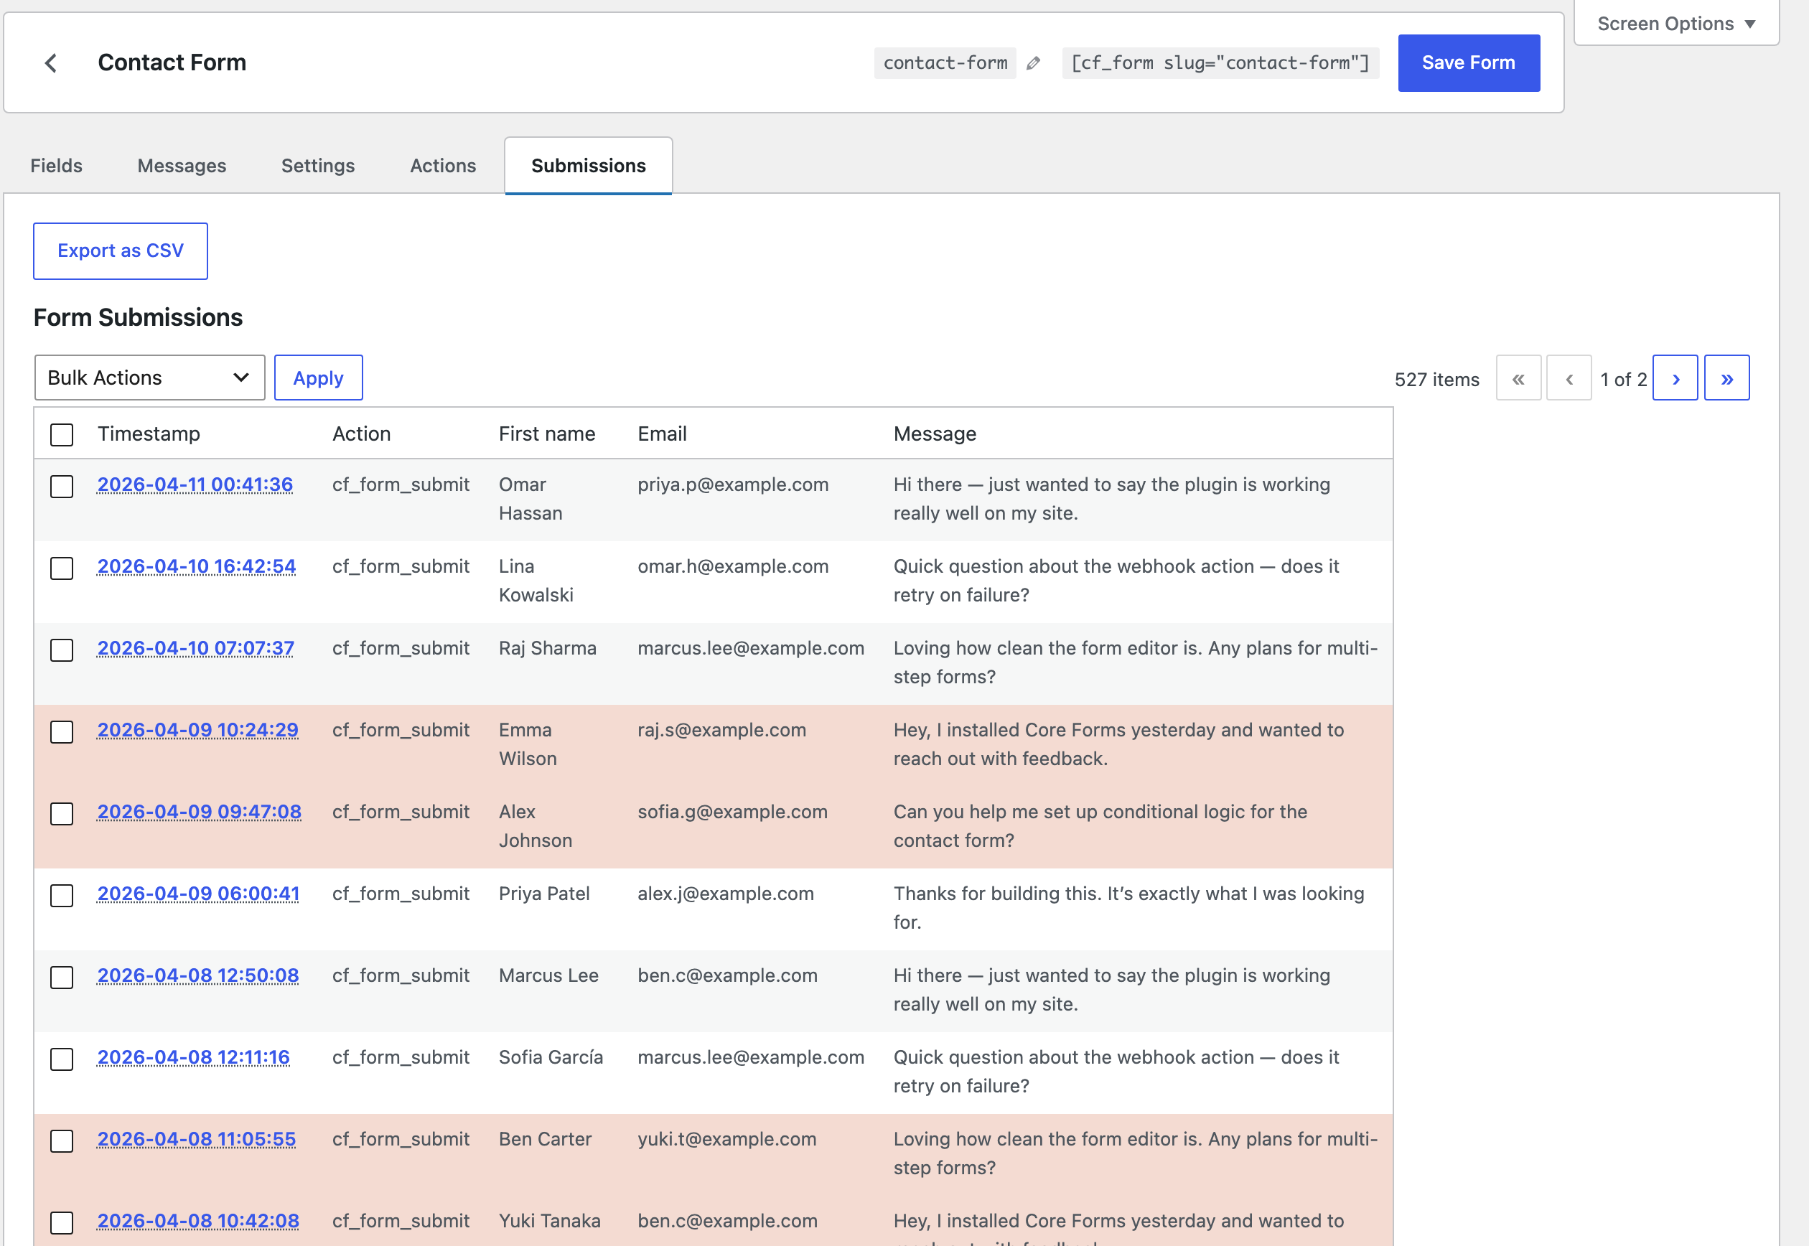The height and width of the screenshot is (1246, 1809).
Task: Open submission 2026-04-08 11:05:55
Action: point(197,1140)
